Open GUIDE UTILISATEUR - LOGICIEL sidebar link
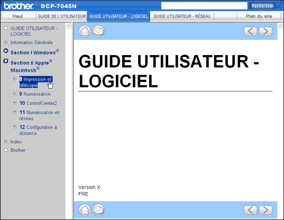The height and width of the screenshot is (220, 284). tap(34, 31)
